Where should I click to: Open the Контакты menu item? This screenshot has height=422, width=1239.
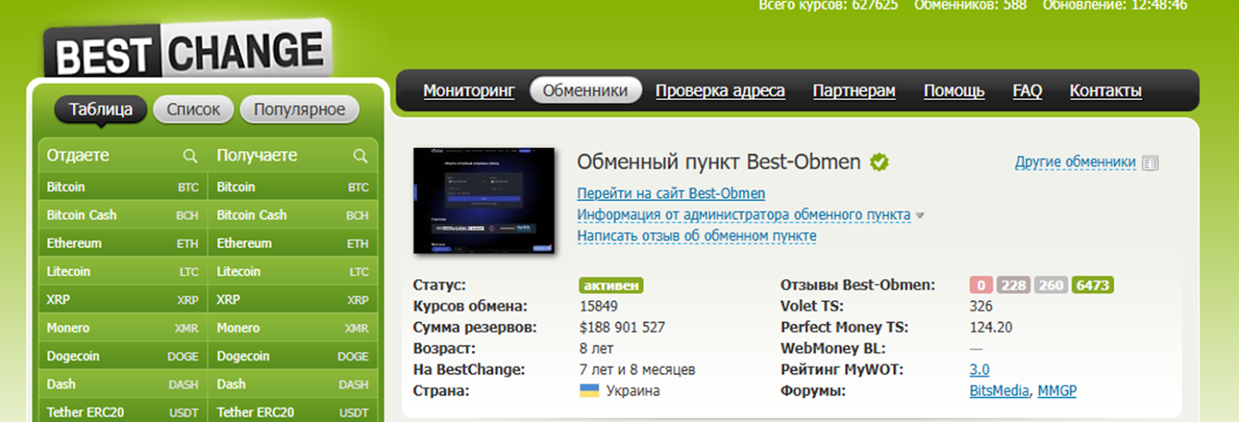pos(1106,91)
